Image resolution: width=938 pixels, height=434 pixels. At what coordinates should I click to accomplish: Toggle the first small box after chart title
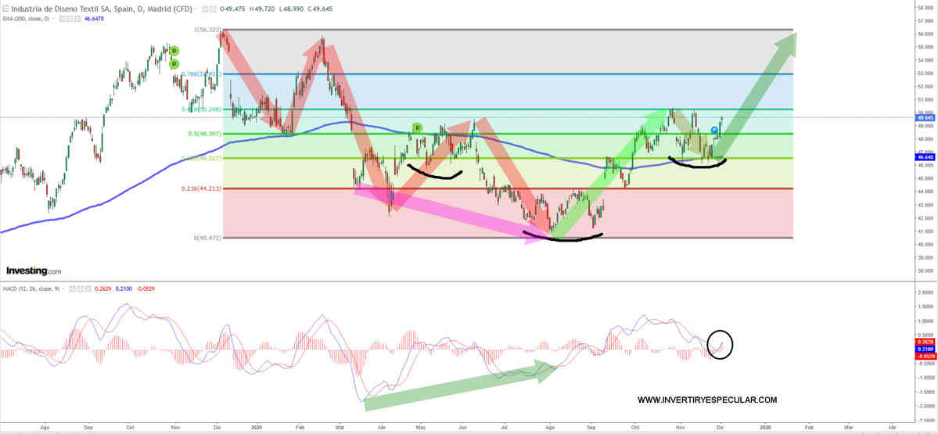click(x=205, y=9)
